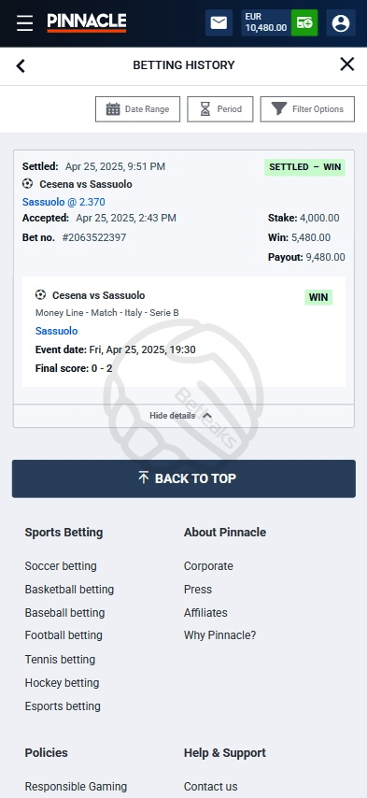Click the Back To Top button

(183, 478)
